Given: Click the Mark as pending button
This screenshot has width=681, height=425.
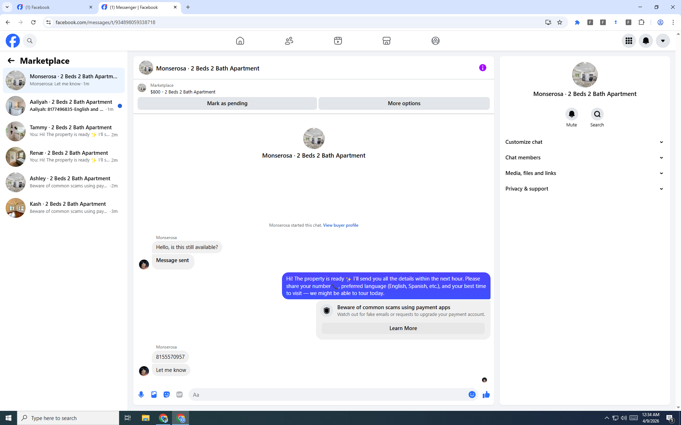Looking at the screenshot, I should [x=227, y=103].
